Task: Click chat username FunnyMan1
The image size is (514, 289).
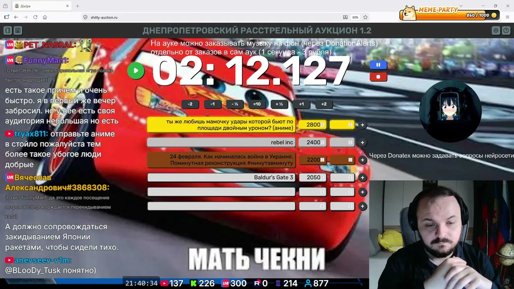Action: pyautogui.click(x=46, y=61)
